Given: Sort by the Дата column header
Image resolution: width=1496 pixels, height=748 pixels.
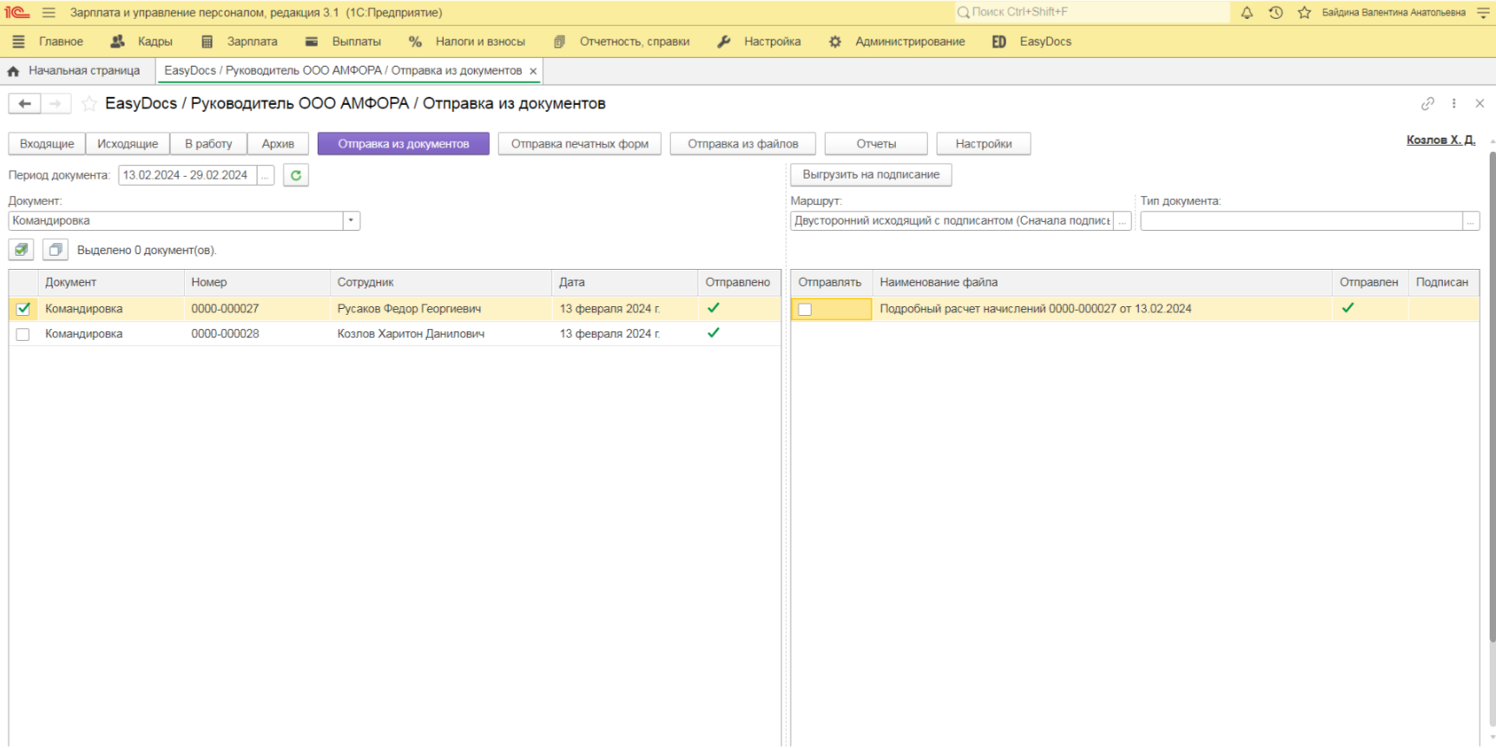Looking at the screenshot, I should point(624,282).
